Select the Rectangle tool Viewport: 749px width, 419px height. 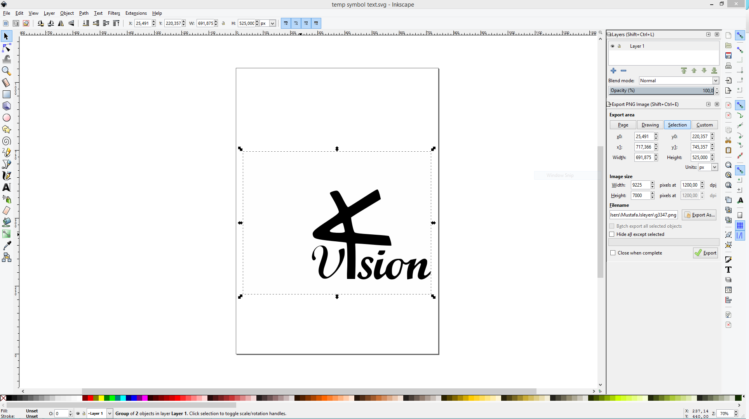coord(7,94)
